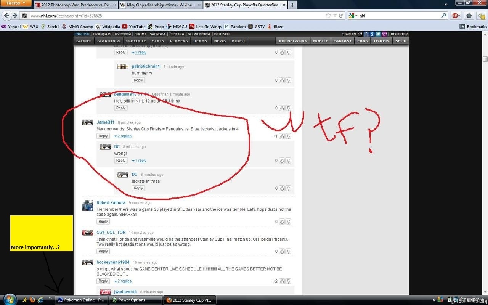Screen dimensions: 488x305
Task: Thumbs down patrioticbruin1's bummer comment
Action: coord(288,80)
